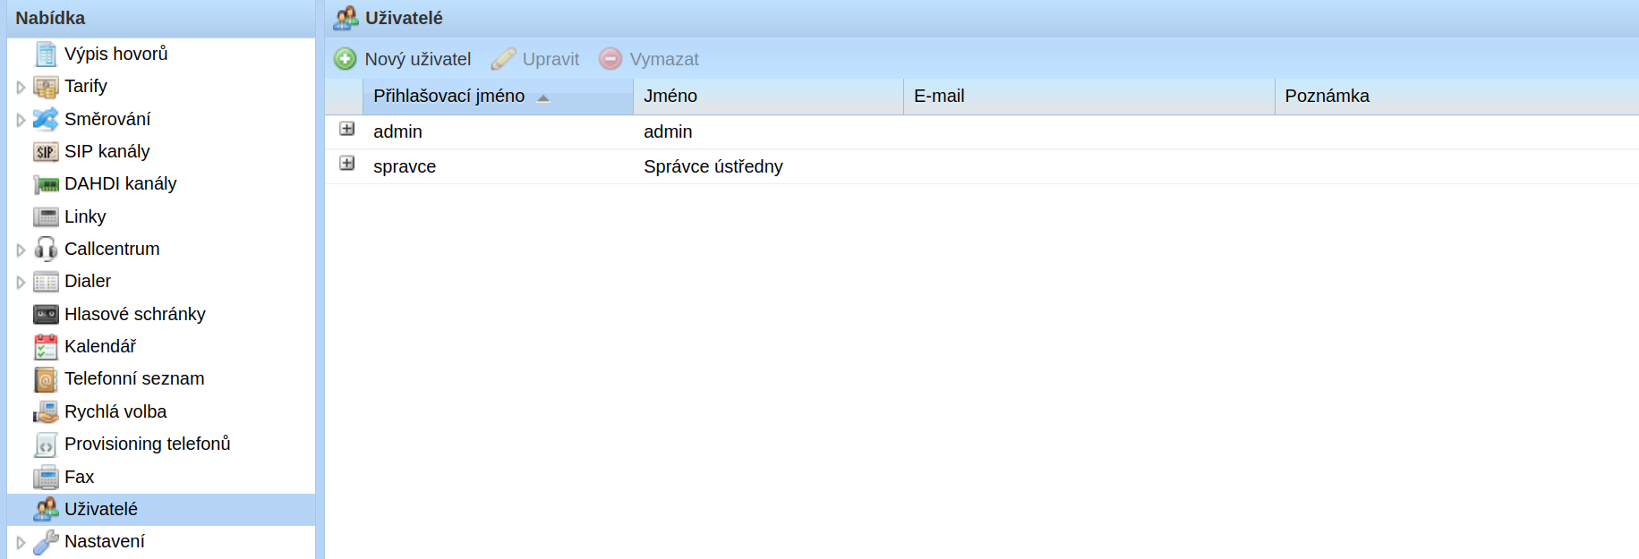The height and width of the screenshot is (559, 1639).
Task: Select the Uživatelé menu entry
Action: coord(161,510)
